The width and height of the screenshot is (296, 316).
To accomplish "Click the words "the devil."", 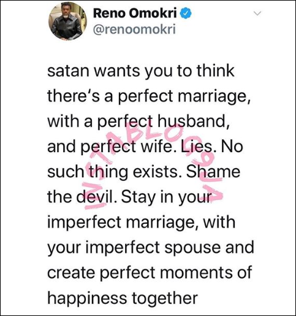I will coord(83,197).
